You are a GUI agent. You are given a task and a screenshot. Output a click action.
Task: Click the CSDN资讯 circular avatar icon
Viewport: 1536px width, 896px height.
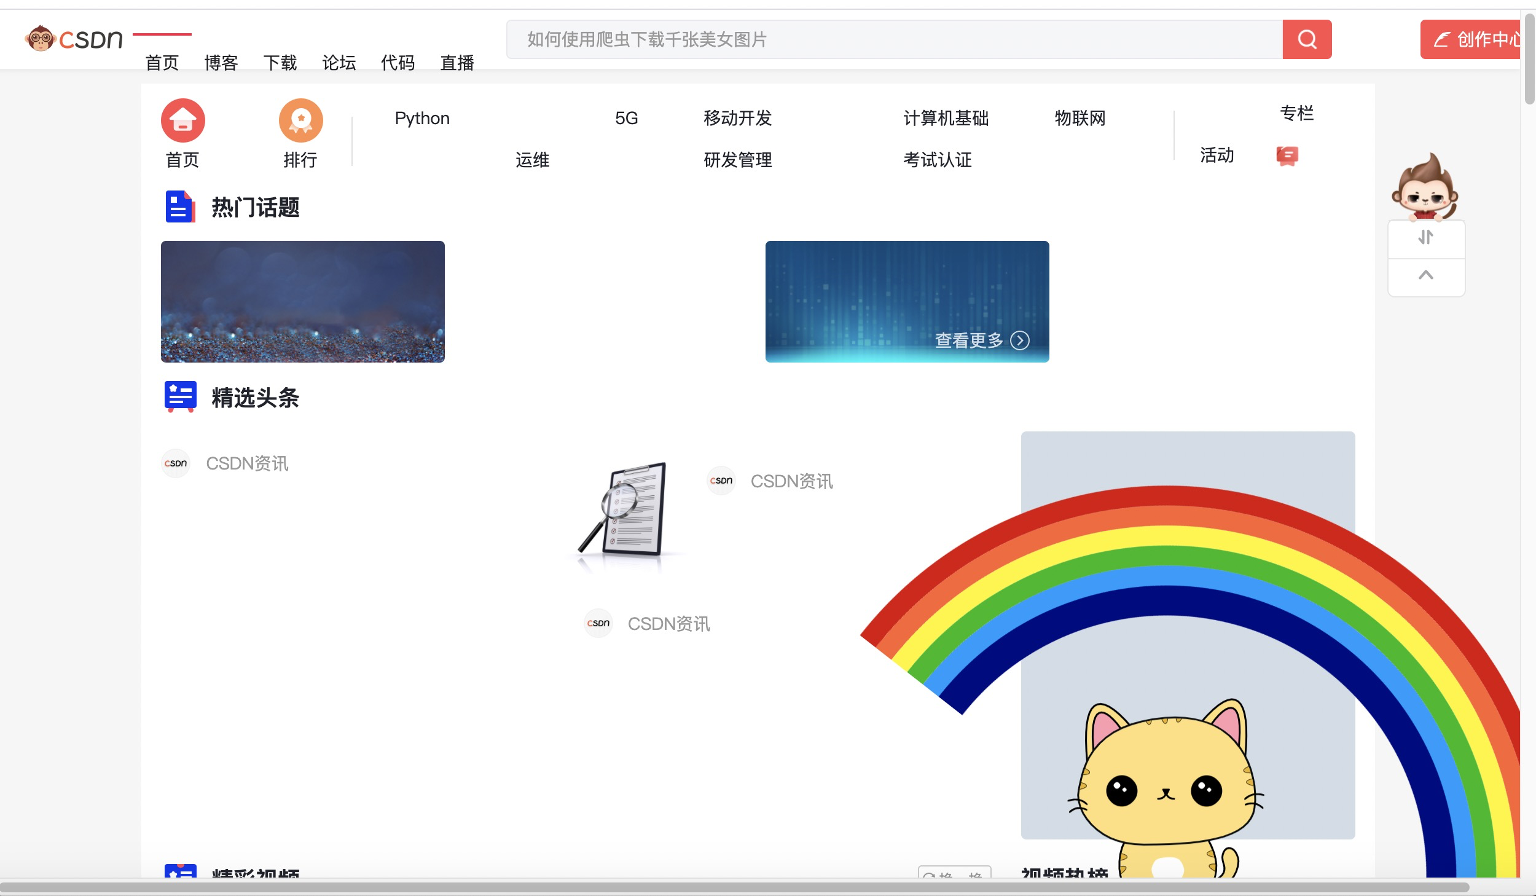(x=176, y=463)
